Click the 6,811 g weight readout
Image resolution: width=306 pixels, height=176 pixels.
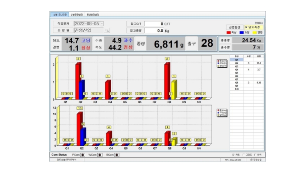coord(166,44)
